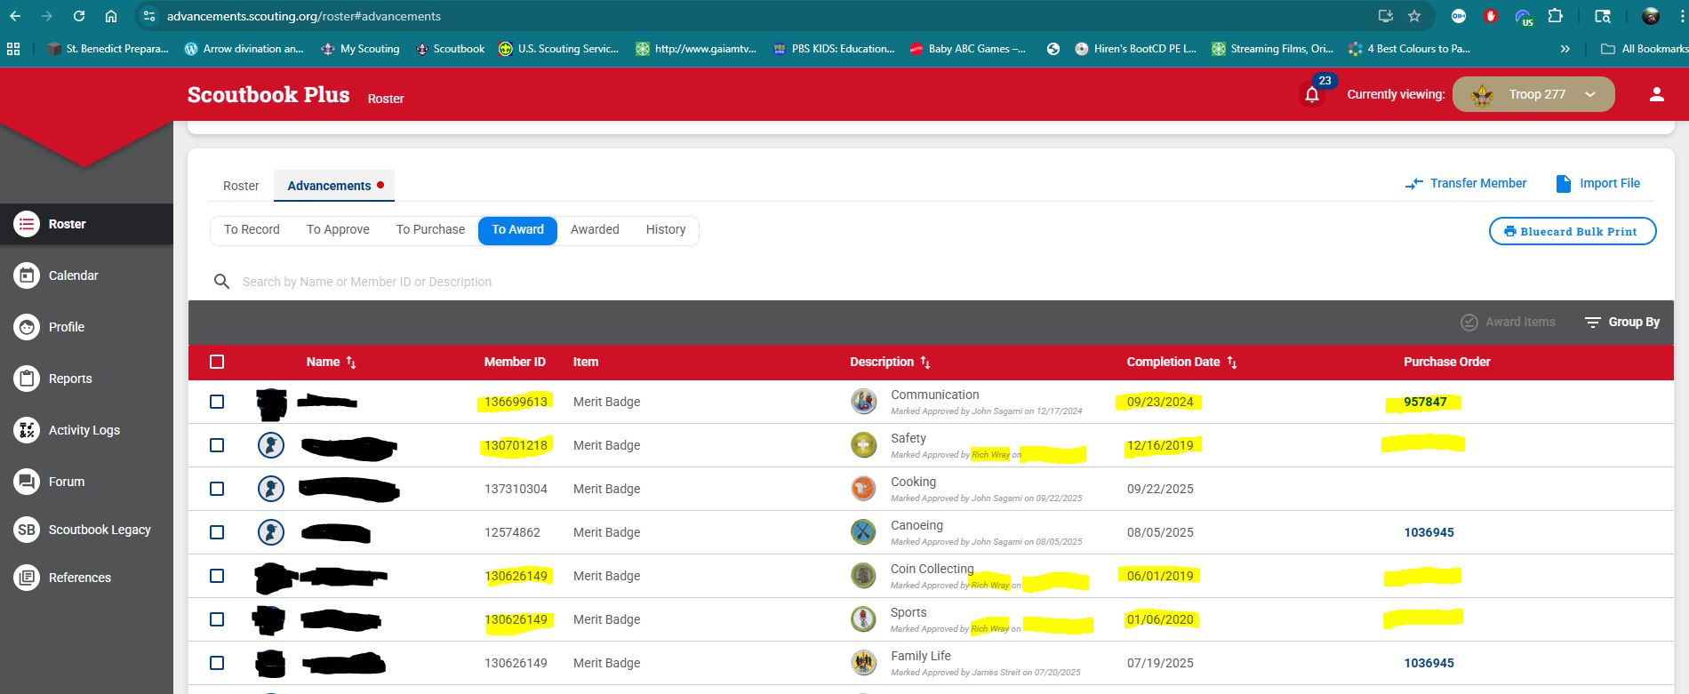
Task: Open the user account icon in the header
Action: (1656, 94)
